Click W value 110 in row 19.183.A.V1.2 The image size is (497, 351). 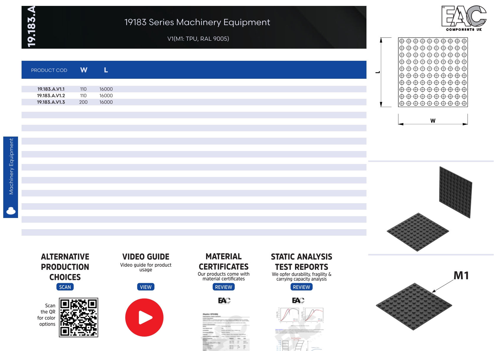83,96
